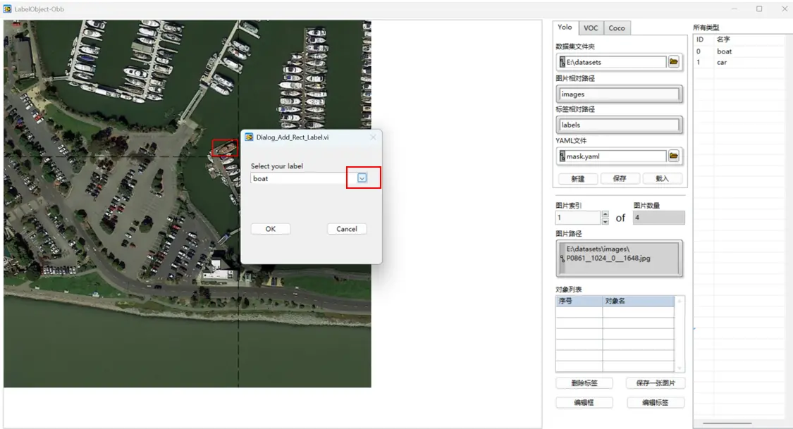Open the 'boat' label combo box

tap(299, 179)
